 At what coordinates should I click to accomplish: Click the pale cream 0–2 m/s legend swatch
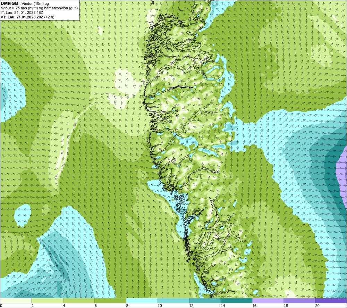tap(16, 301)
